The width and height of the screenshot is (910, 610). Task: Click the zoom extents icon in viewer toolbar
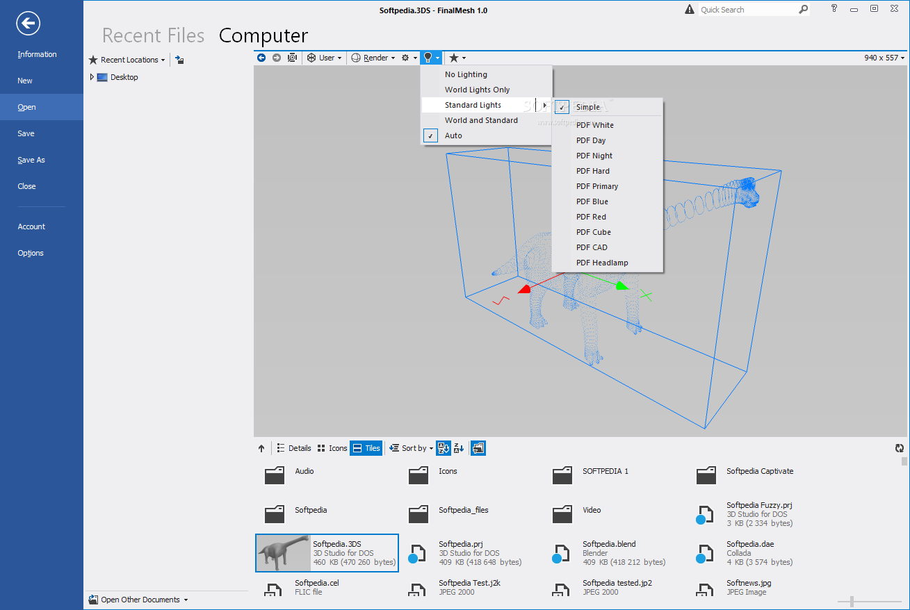[292, 58]
